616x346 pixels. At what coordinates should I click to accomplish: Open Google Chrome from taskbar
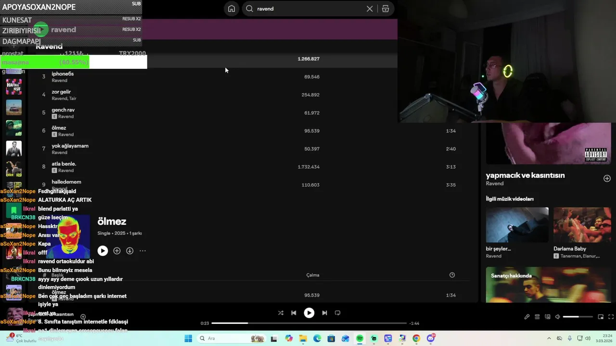(x=416, y=338)
